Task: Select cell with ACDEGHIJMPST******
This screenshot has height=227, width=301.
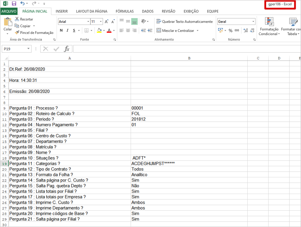Action: 189,163
